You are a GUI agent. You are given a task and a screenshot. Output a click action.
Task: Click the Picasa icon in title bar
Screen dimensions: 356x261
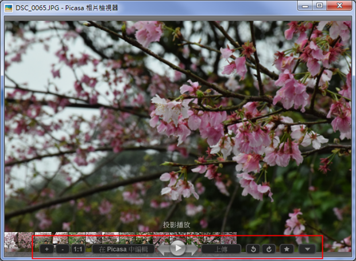click(x=9, y=8)
